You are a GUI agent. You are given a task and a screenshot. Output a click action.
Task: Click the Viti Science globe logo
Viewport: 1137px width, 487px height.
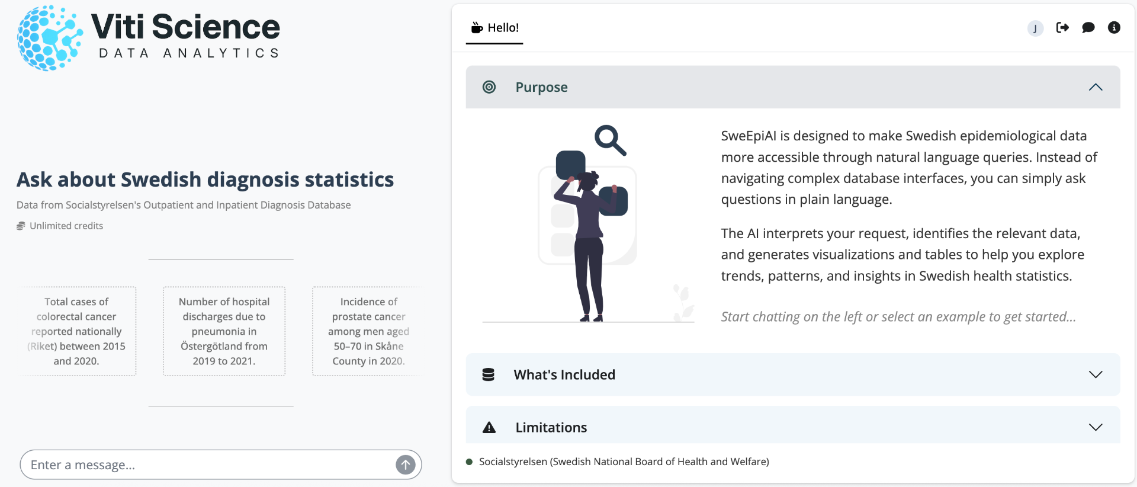[x=50, y=39]
